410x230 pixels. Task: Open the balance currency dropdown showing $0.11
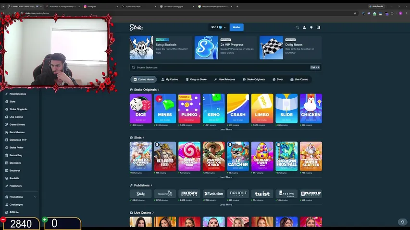[218, 27]
